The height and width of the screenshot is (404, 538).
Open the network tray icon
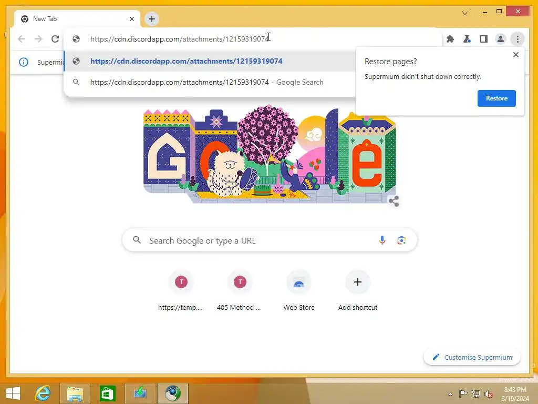tap(476, 393)
